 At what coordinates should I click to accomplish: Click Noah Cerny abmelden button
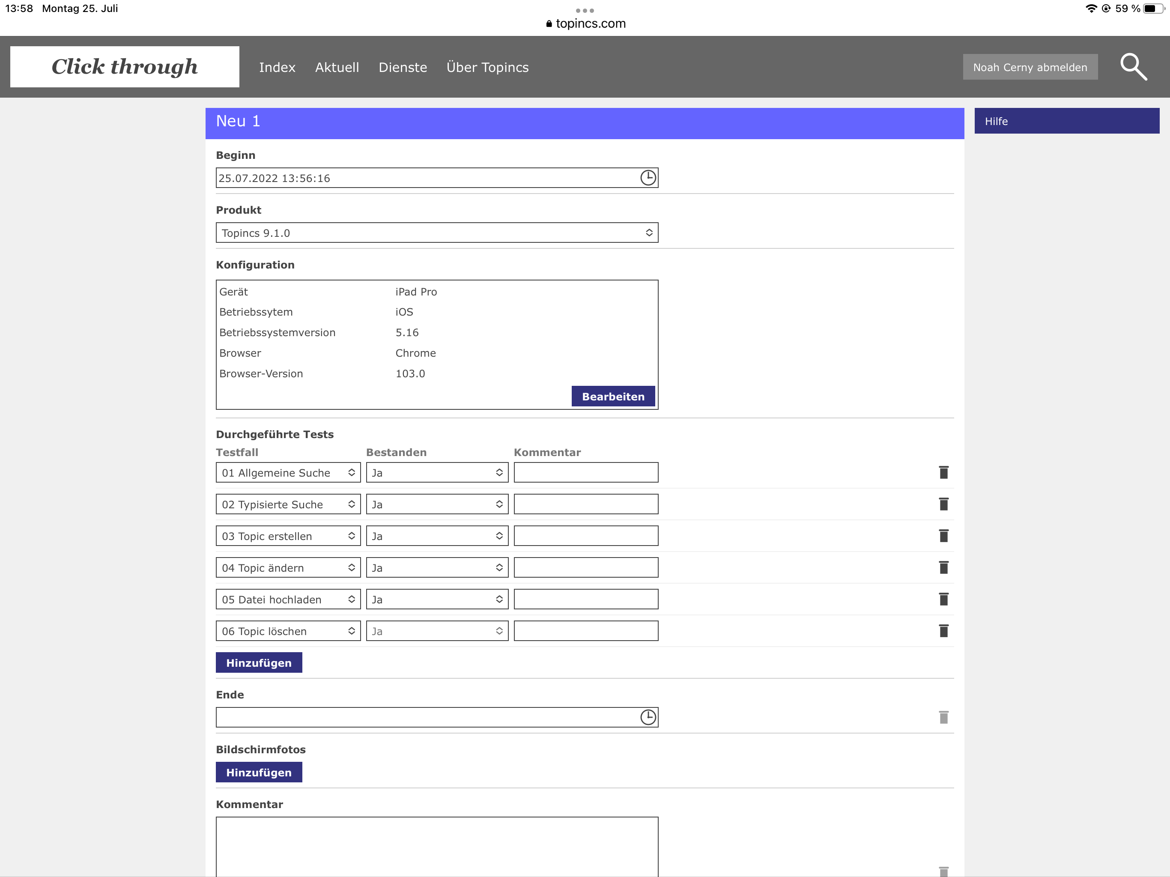tap(1029, 67)
